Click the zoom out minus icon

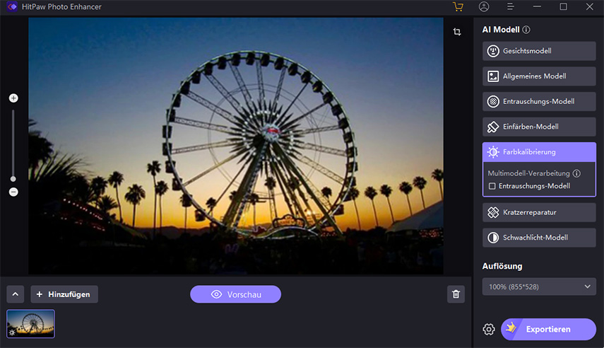(13, 192)
